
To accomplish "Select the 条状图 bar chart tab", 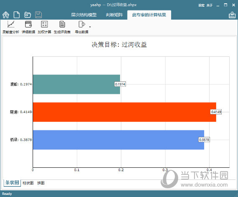I will point(12,183).
